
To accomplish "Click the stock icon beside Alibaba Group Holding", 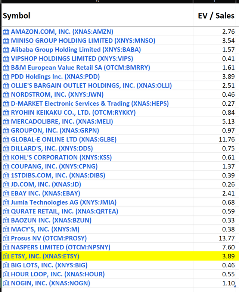I will [x=6, y=50].
